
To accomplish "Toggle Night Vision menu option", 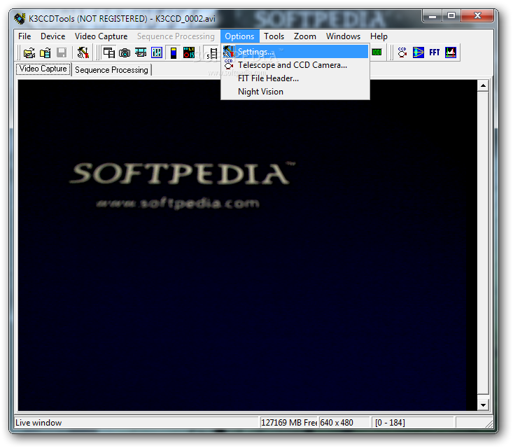I will pyautogui.click(x=295, y=92).
